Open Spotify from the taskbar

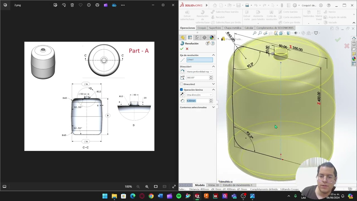pyautogui.click(x=179, y=196)
